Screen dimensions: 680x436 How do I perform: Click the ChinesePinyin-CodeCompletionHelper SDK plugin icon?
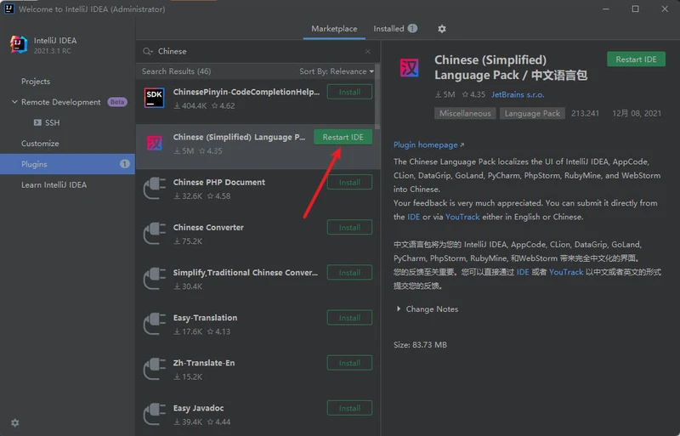pos(155,98)
